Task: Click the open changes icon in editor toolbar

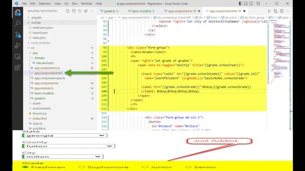Action: tap(275, 11)
